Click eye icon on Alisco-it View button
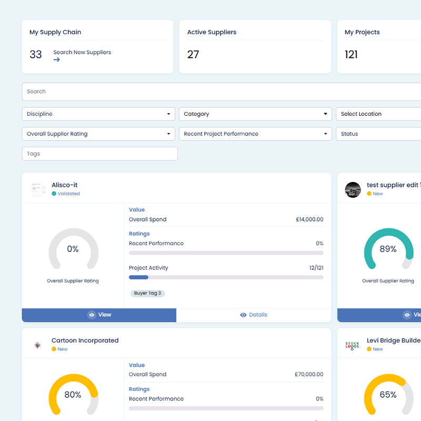The image size is (421, 421). click(92, 315)
